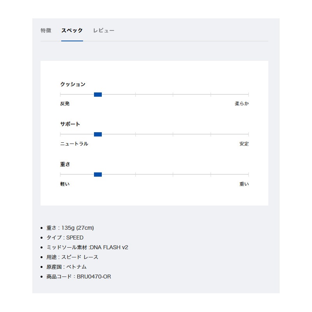Click the サポート slider blue handle
312x312 pixels.
[x=98, y=134]
